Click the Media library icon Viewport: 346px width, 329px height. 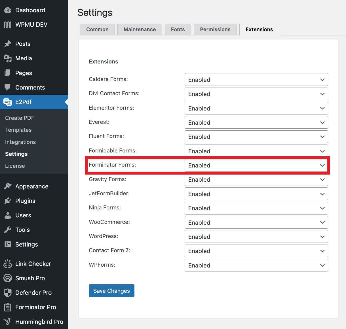coord(8,58)
